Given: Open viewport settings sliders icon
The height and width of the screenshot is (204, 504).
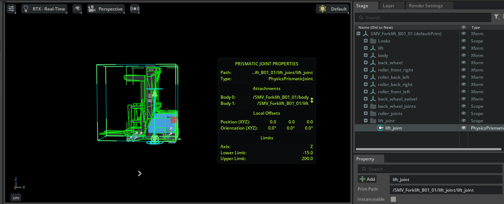Looking at the screenshot, I should 11,9.
